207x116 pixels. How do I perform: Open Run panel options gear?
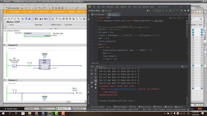coord(182,67)
